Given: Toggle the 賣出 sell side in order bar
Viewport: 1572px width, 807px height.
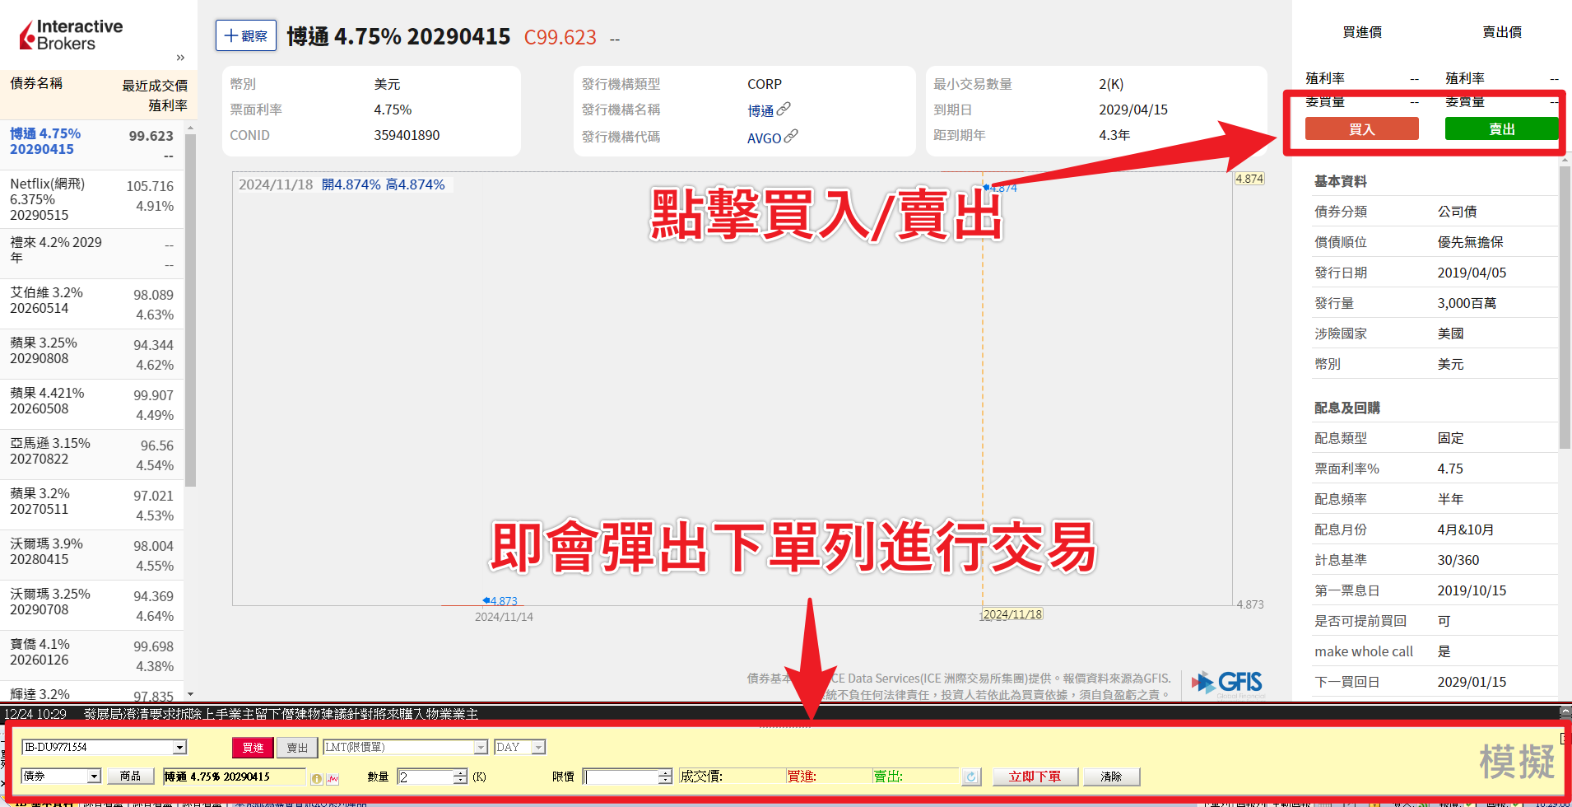Looking at the screenshot, I should point(297,747).
